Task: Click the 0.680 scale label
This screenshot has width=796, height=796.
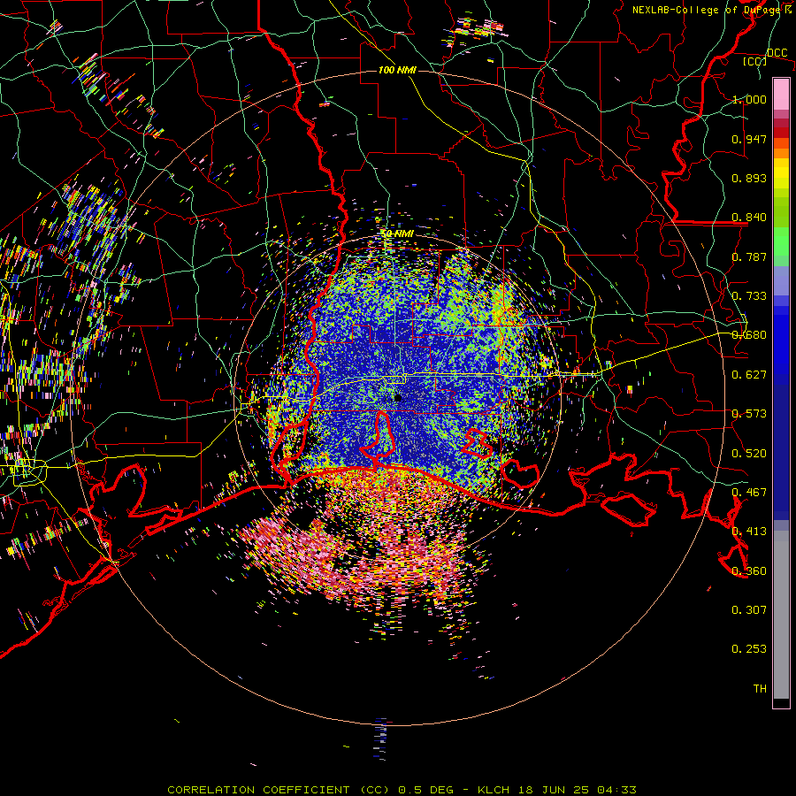Action: tap(749, 335)
